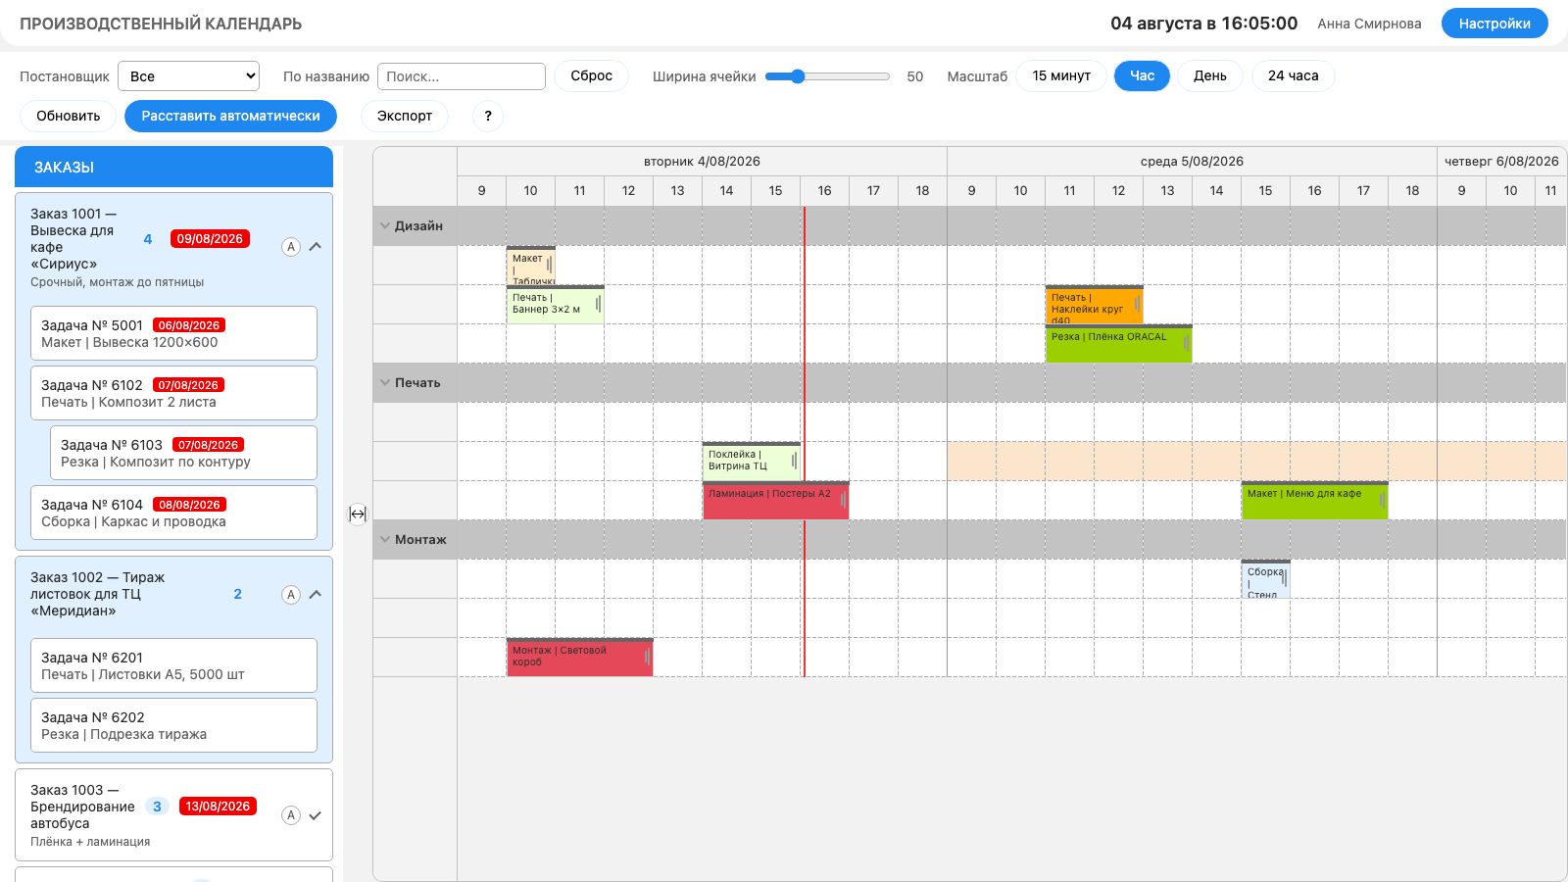Collapse Заказ 1002 task list
The width and height of the screenshot is (1568, 882).
(316, 595)
